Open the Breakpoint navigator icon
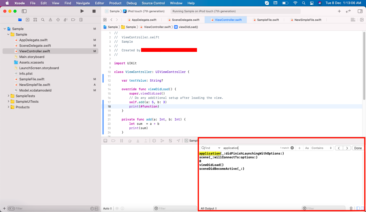366x212 pixels. pos(73,20)
